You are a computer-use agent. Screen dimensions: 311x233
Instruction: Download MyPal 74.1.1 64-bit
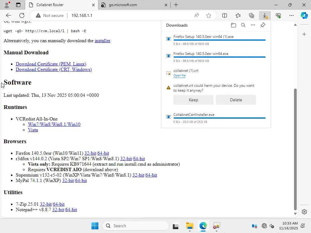point(81,181)
